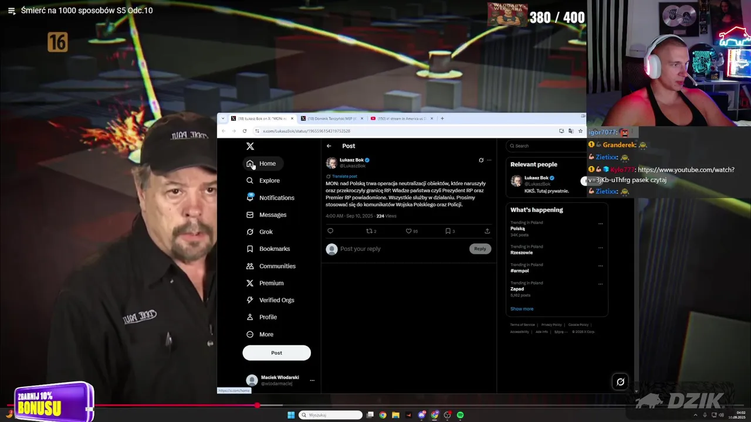
Task: Bookmark the post using the bookmark icon
Action: coord(449,231)
